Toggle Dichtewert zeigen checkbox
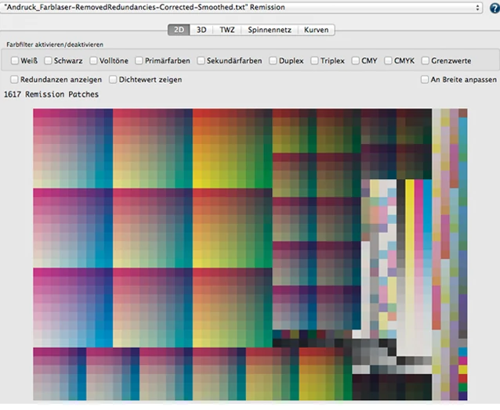The height and width of the screenshot is (410, 500). [x=114, y=80]
